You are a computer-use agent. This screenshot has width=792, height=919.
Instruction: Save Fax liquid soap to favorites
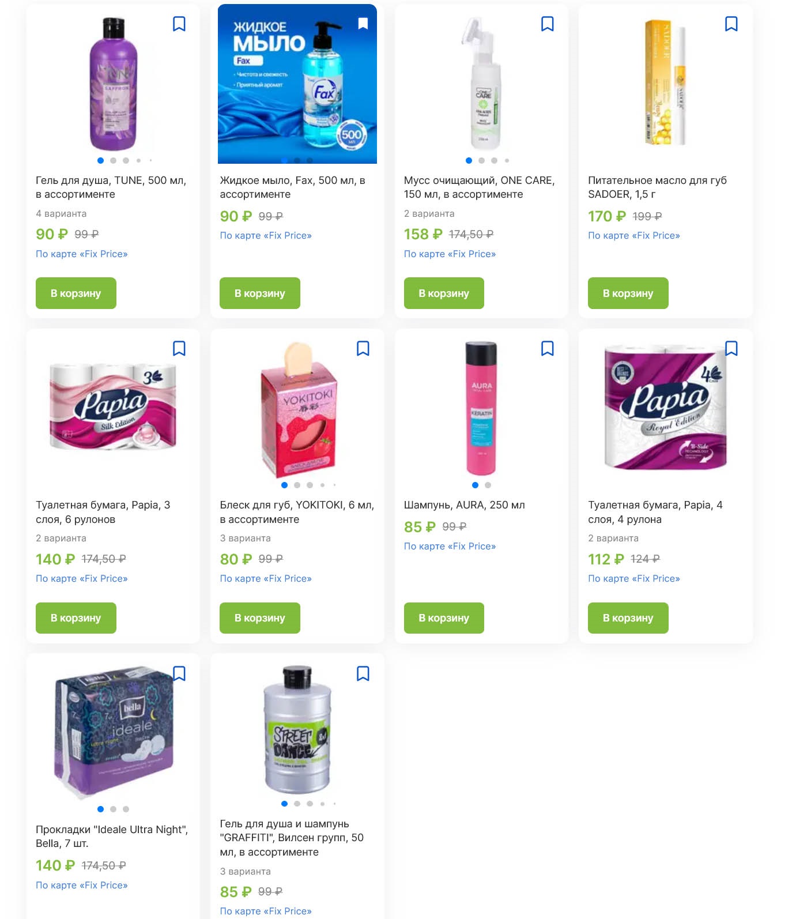click(x=363, y=24)
